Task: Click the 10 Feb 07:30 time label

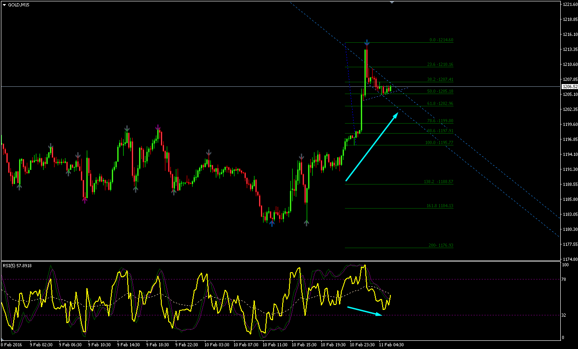Action: pyautogui.click(x=246, y=344)
